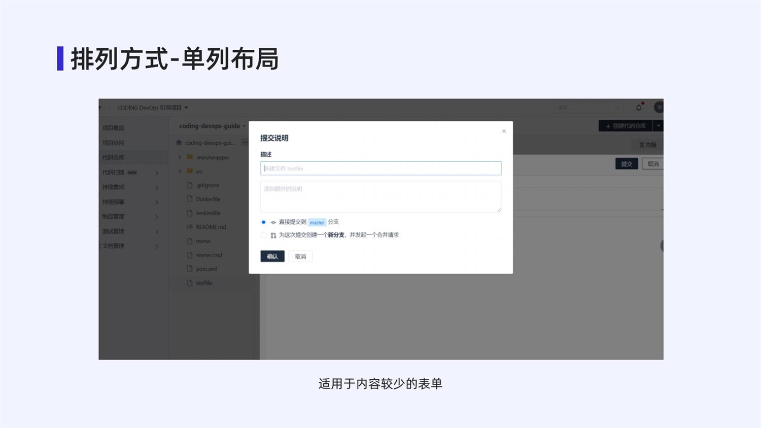Click the markdown icon beside README.md
This screenshot has height=428, width=761.
[190, 227]
